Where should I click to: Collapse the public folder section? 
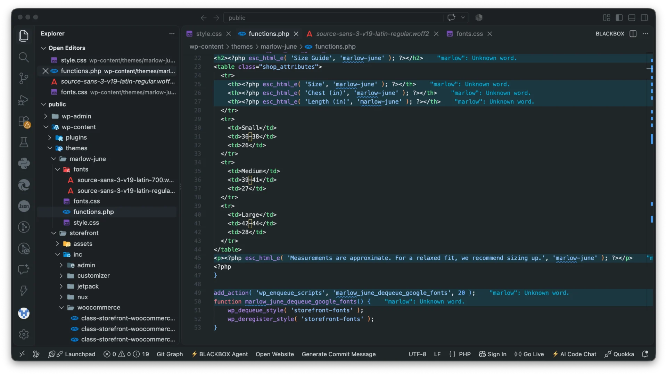coord(43,104)
